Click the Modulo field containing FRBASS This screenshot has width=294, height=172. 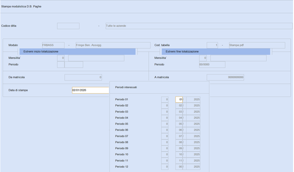click(53, 45)
